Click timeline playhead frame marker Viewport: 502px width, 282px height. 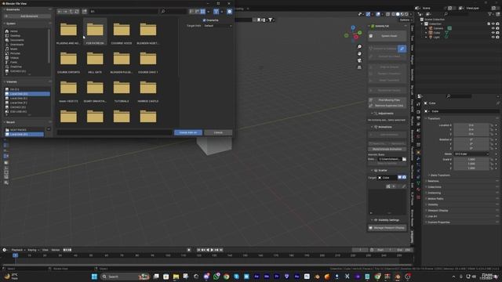(x=15, y=255)
